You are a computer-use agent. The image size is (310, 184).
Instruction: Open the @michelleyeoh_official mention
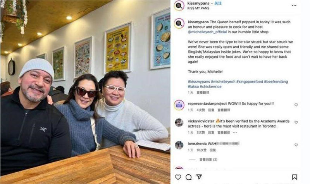207,32
